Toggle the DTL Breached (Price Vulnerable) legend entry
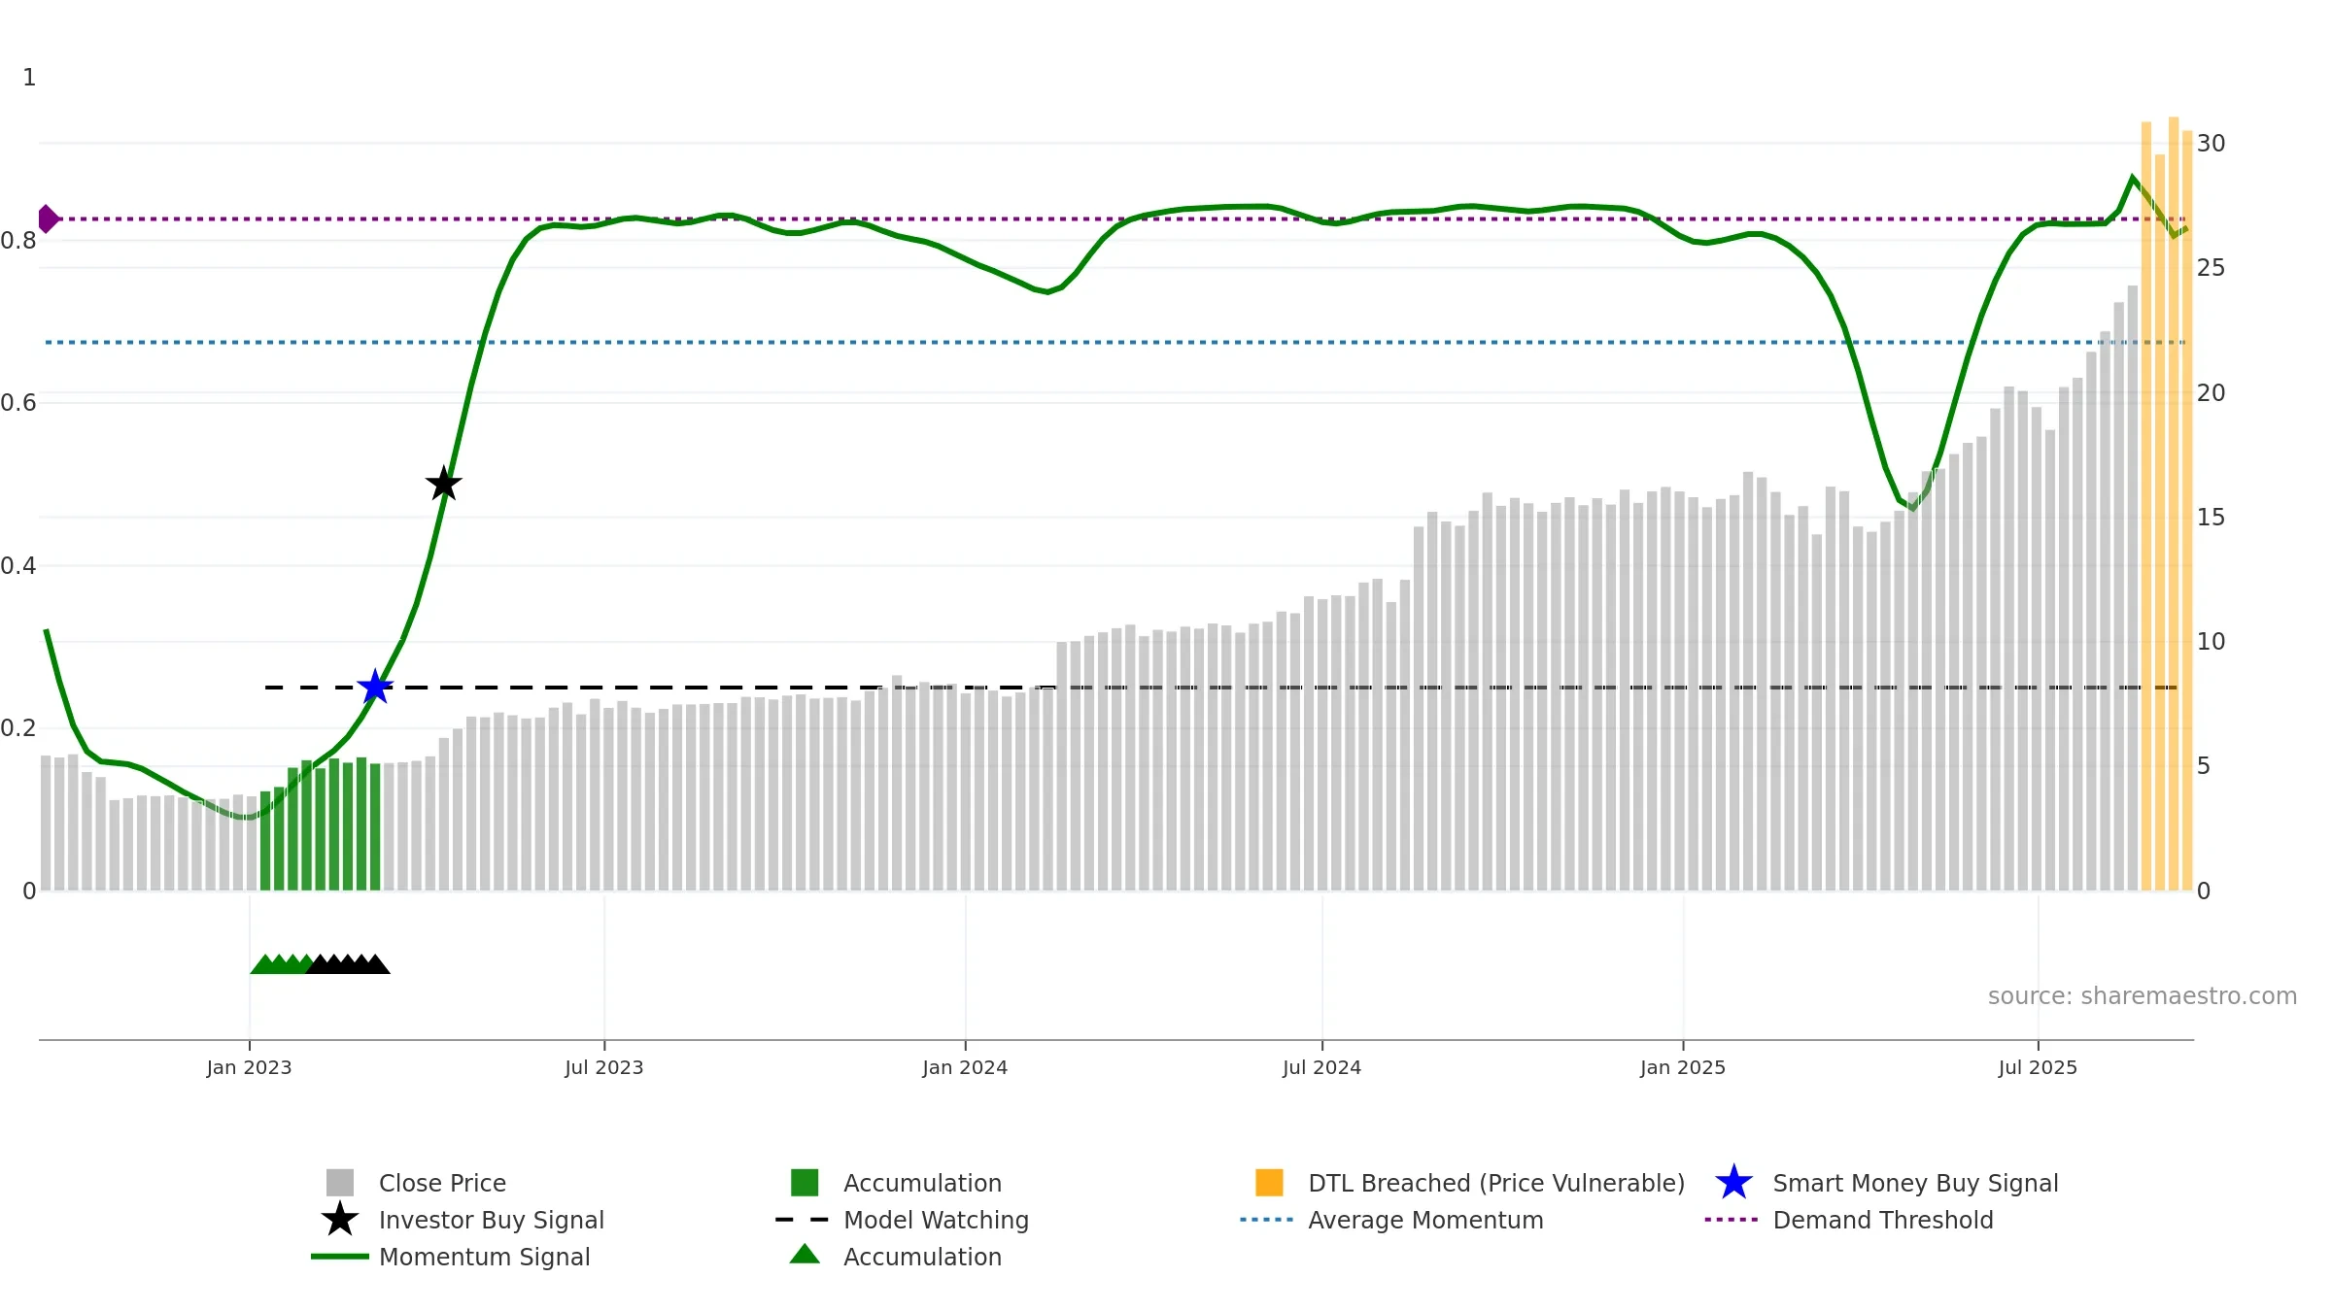 click(x=1470, y=1183)
